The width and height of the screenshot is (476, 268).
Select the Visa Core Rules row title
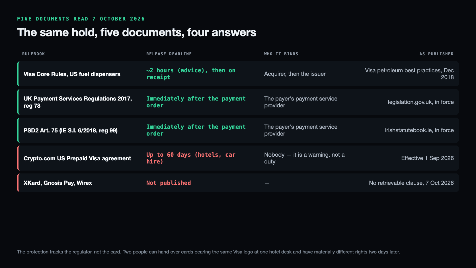[x=72, y=74]
